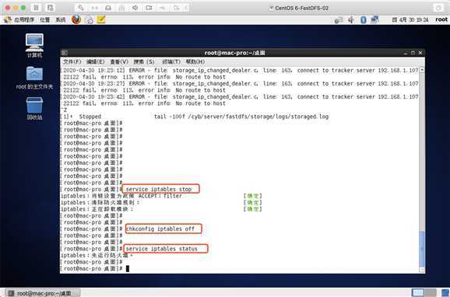Viewport: 450px width, 297px height.
Task: Click the terminal scrollbar up arrow
Action: (x=422, y=70)
